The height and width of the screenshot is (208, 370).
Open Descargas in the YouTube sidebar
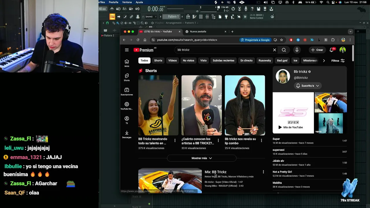click(x=127, y=134)
